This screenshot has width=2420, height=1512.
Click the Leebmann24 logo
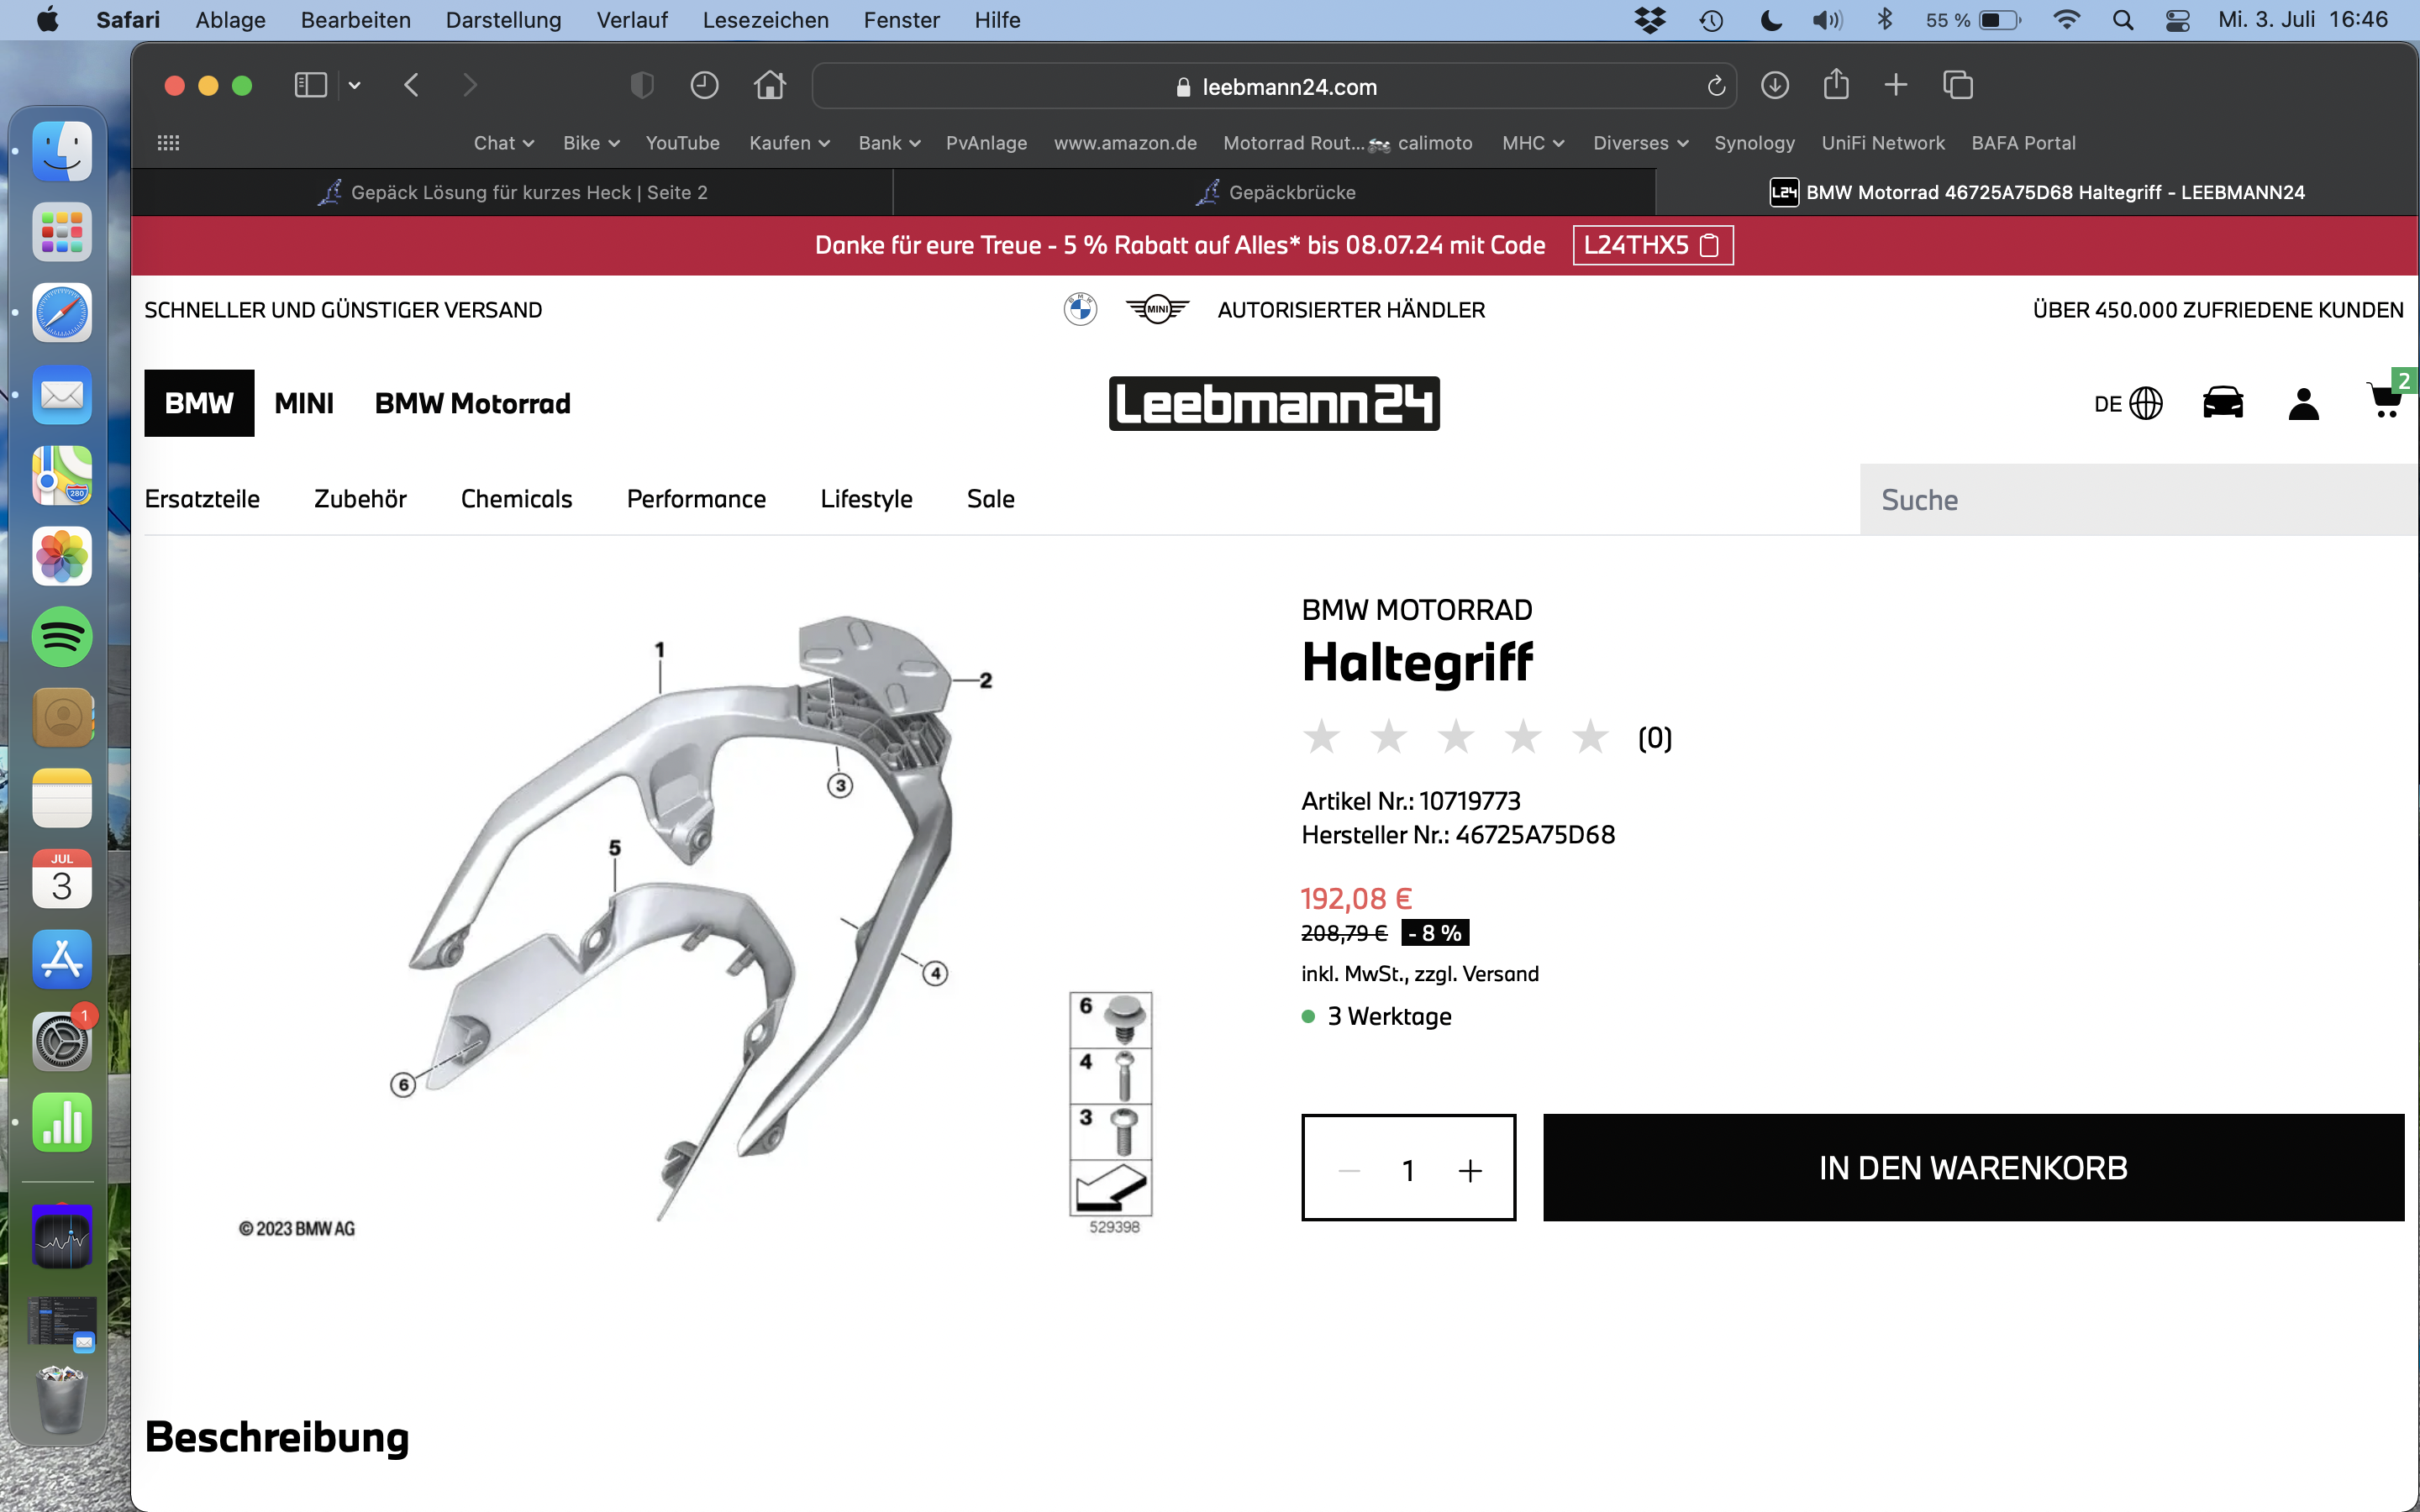pyautogui.click(x=1274, y=404)
